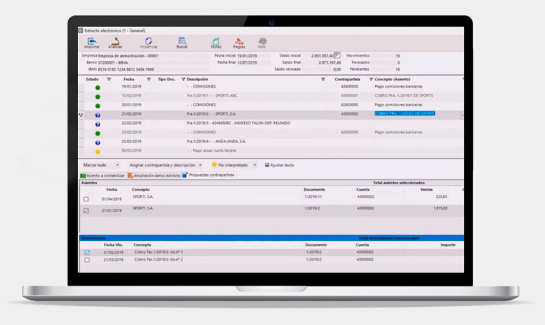Click the edit icon beside Saldo inicial
Image resolution: width=545 pixels, height=325 pixels.
337,55
